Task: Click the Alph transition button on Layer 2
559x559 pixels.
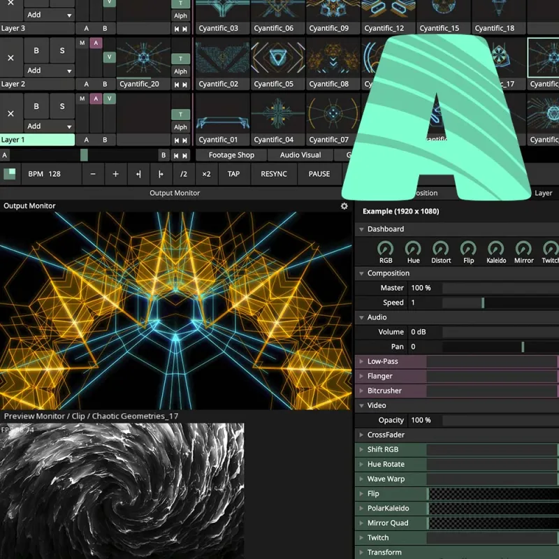Action: click(180, 71)
